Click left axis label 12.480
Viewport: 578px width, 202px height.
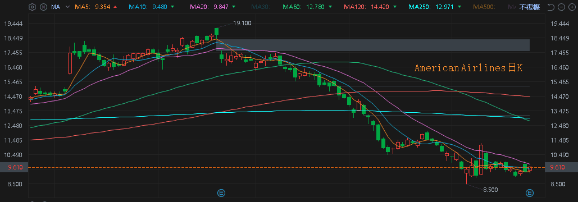coord(13,126)
